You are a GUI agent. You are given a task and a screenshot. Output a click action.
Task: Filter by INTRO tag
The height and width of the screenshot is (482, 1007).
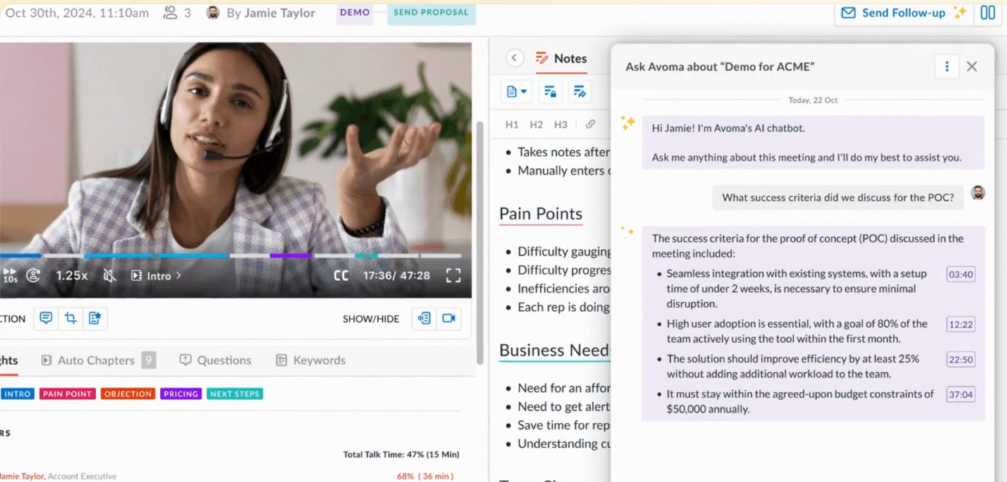click(x=17, y=394)
